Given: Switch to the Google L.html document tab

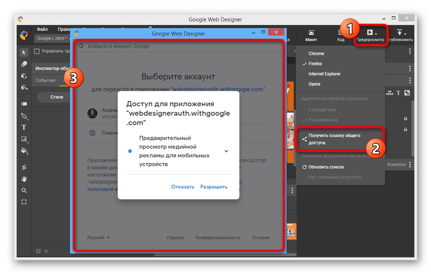Looking at the screenshot, I should point(52,38).
